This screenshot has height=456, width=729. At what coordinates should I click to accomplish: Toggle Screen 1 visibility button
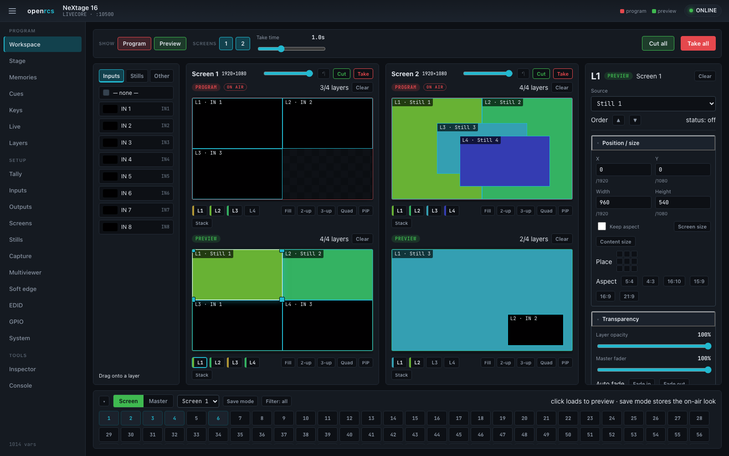(226, 44)
